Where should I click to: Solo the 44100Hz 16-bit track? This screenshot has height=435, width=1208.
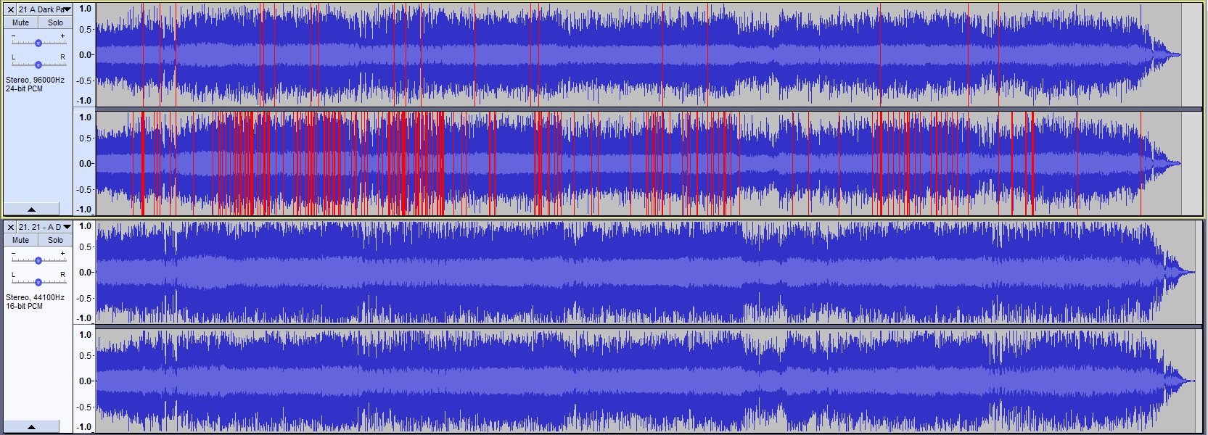coord(55,240)
